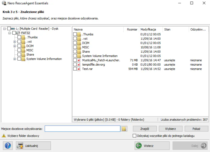The height and width of the screenshot is (152, 210).
Task: Click the MISC folder icon in the file list
Action: coord(79,47)
